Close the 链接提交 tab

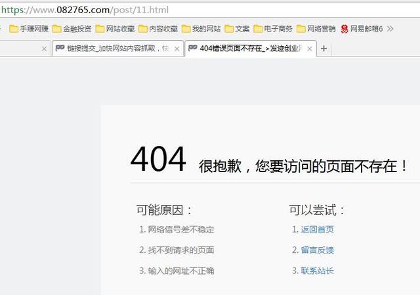pos(177,49)
